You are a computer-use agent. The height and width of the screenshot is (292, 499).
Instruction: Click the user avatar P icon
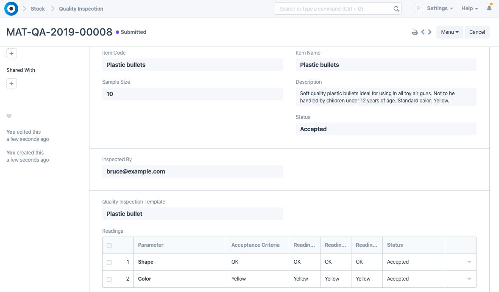tap(418, 8)
